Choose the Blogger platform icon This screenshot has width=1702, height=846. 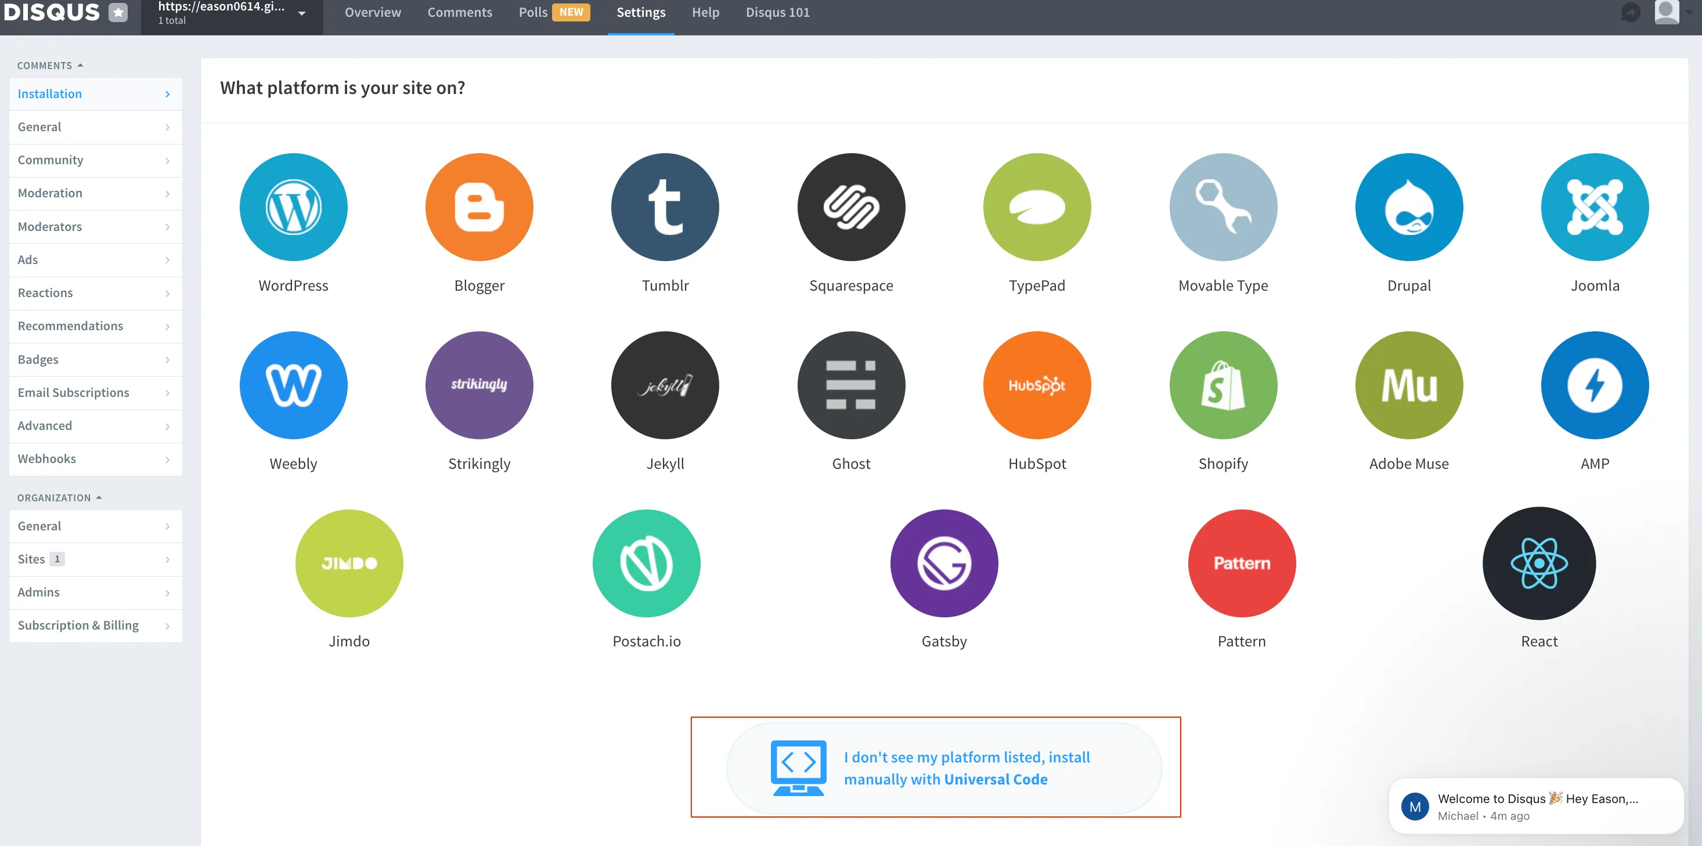tap(479, 207)
